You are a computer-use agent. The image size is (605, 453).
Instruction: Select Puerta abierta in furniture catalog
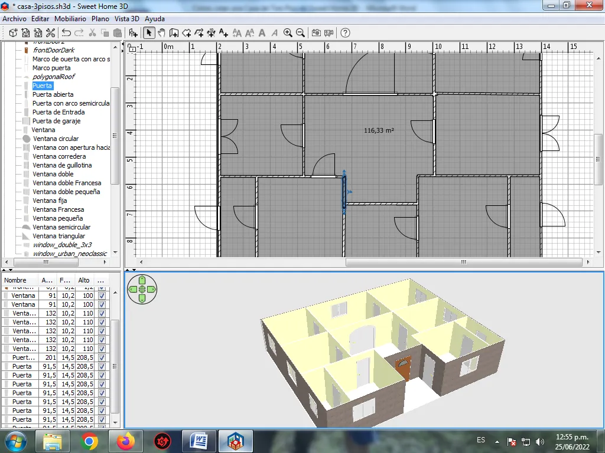[x=53, y=94]
